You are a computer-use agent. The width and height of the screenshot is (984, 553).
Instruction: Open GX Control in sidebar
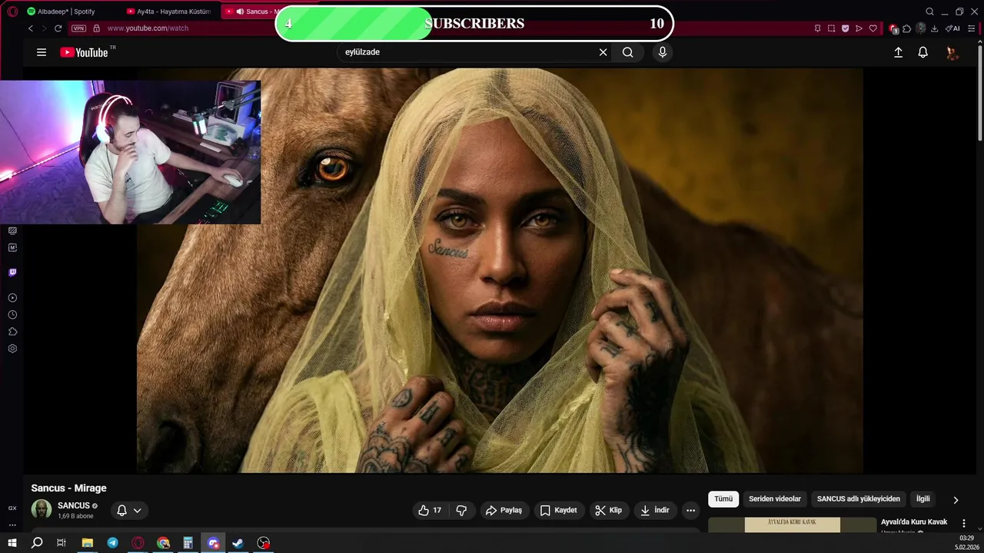point(12,508)
